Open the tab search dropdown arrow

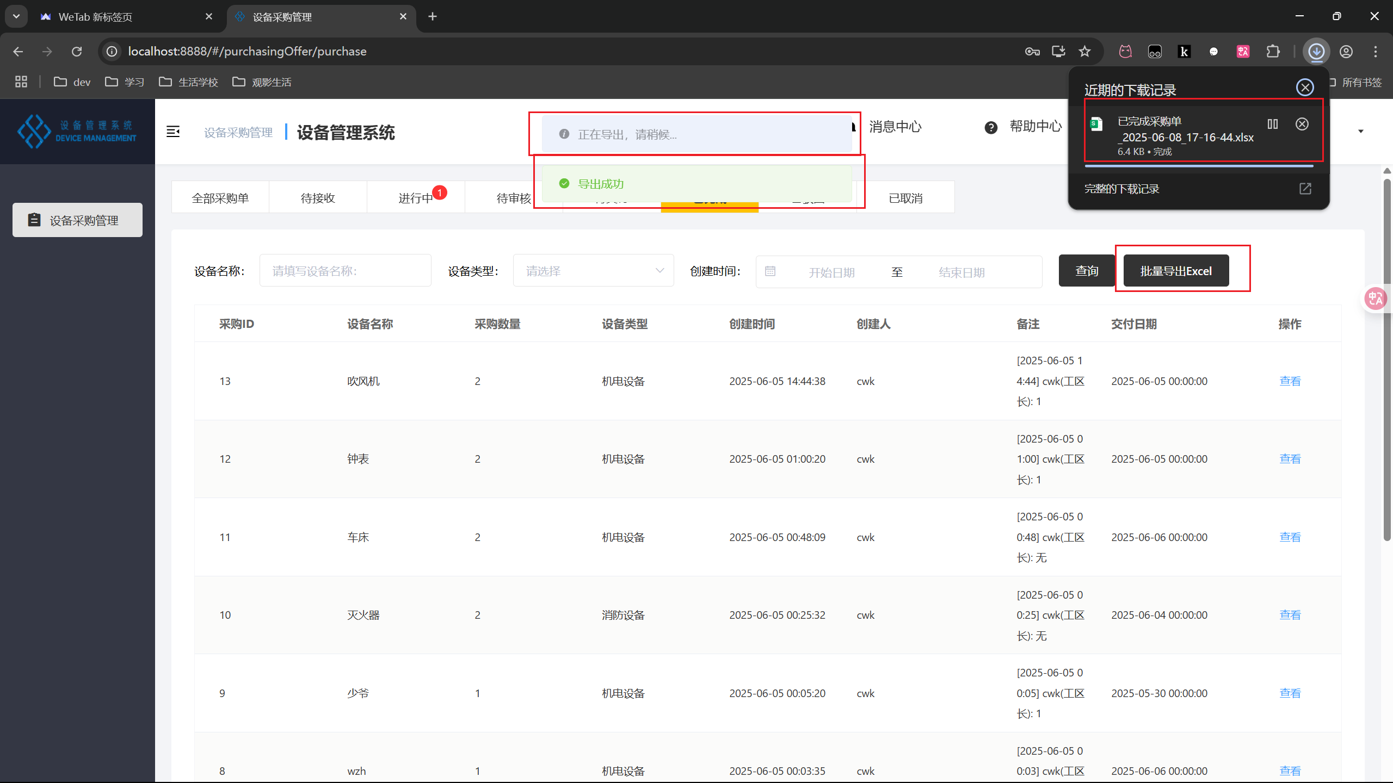point(16,16)
